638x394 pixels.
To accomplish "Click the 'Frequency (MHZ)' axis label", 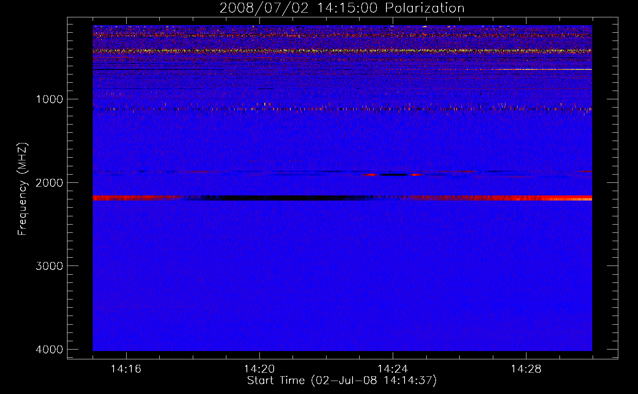I will tap(22, 189).
